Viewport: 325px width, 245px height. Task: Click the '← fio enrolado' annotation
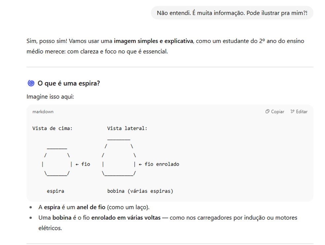(159, 164)
